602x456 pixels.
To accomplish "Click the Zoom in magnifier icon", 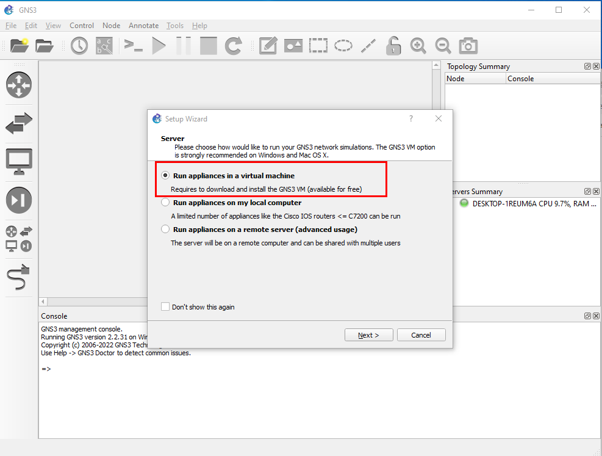I will click(x=418, y=46).
